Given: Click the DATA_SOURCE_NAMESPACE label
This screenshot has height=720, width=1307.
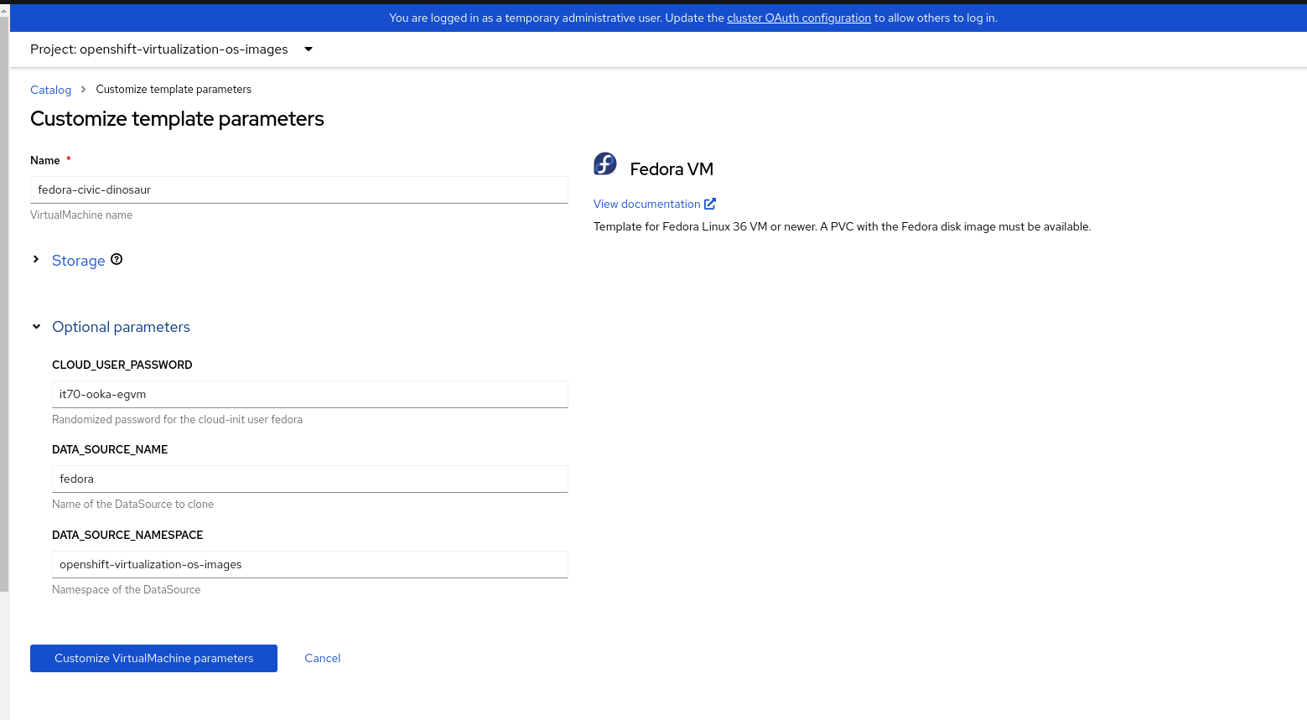Looking at the screenshot, I should coord(127,535).
